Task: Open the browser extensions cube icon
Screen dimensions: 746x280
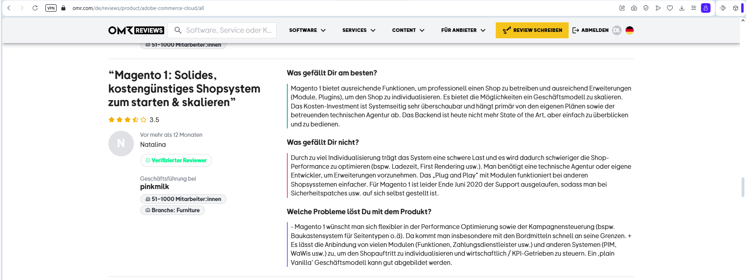Action: [736, 8]
